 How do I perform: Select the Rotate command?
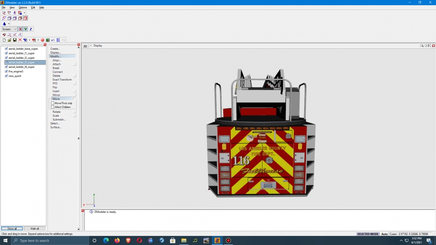[56, 112]
